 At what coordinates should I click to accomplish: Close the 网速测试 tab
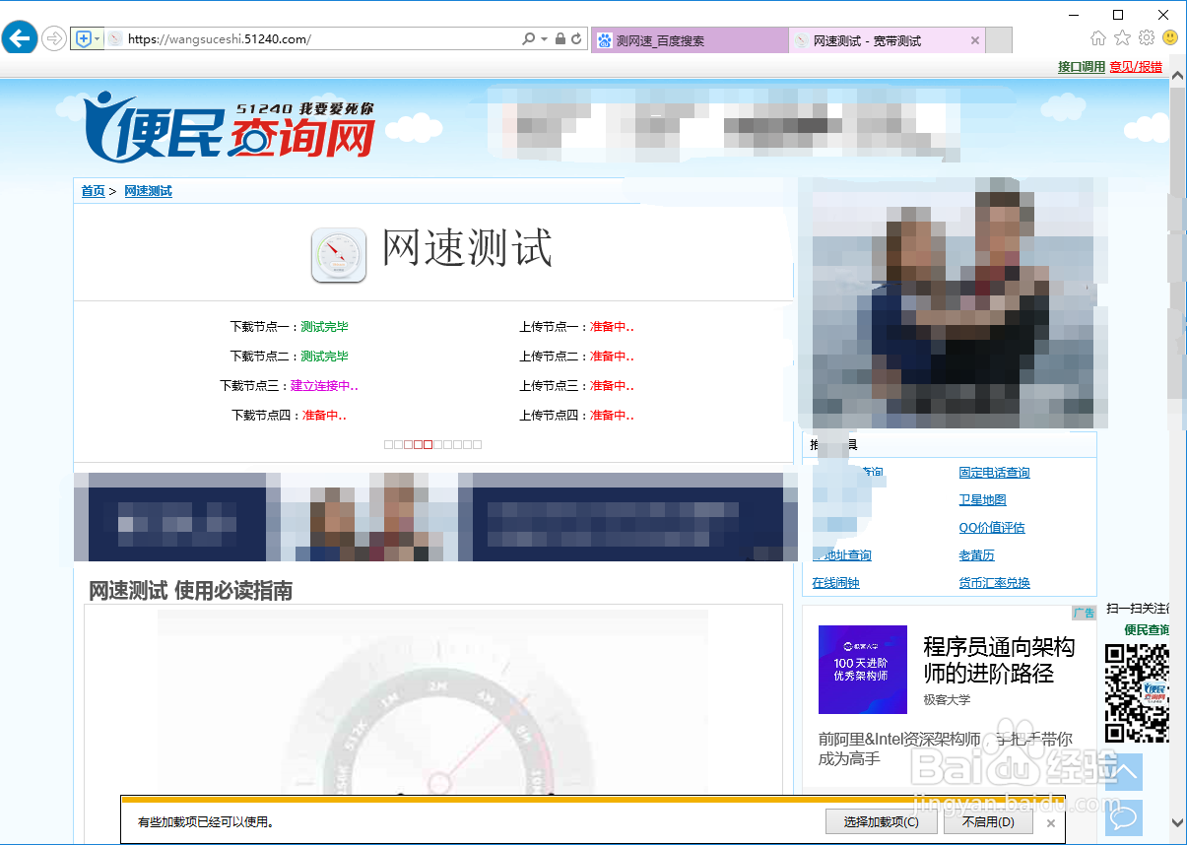[975, 40]
